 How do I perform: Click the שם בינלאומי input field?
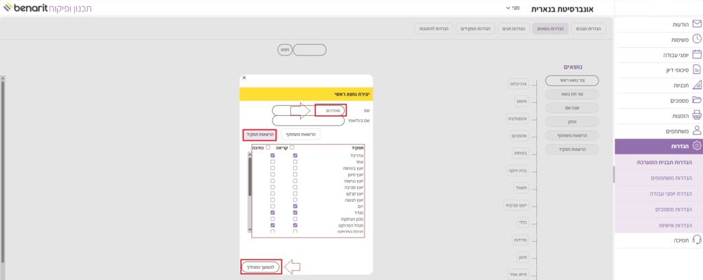[308, 121]
